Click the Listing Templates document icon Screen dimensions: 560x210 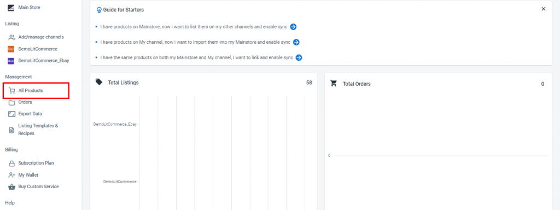[11, 130]
